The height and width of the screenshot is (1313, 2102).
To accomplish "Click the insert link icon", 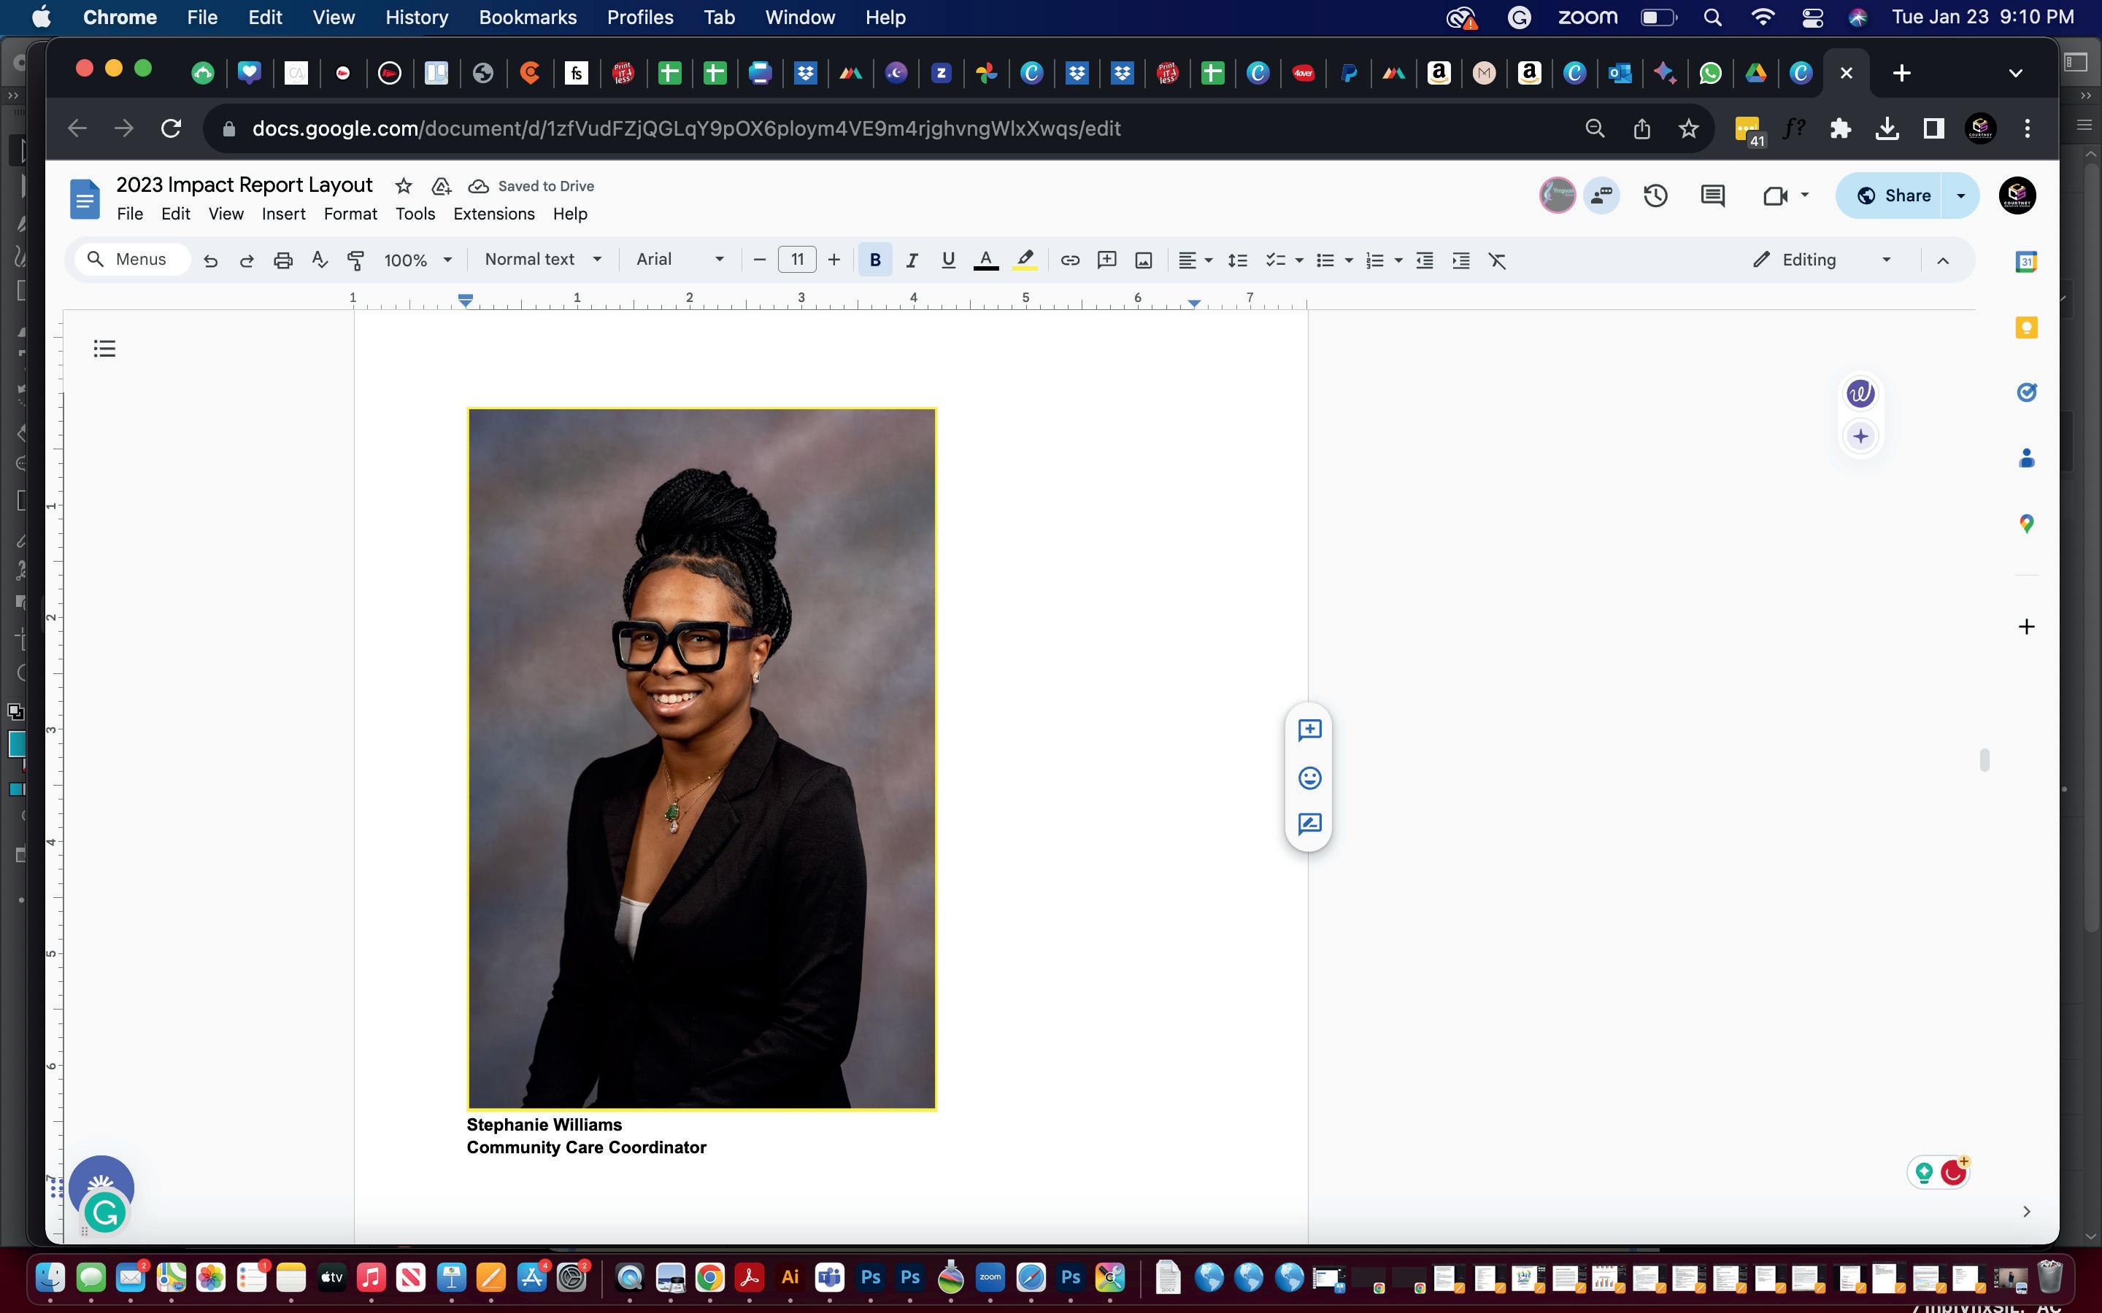I will point(1069,260).
